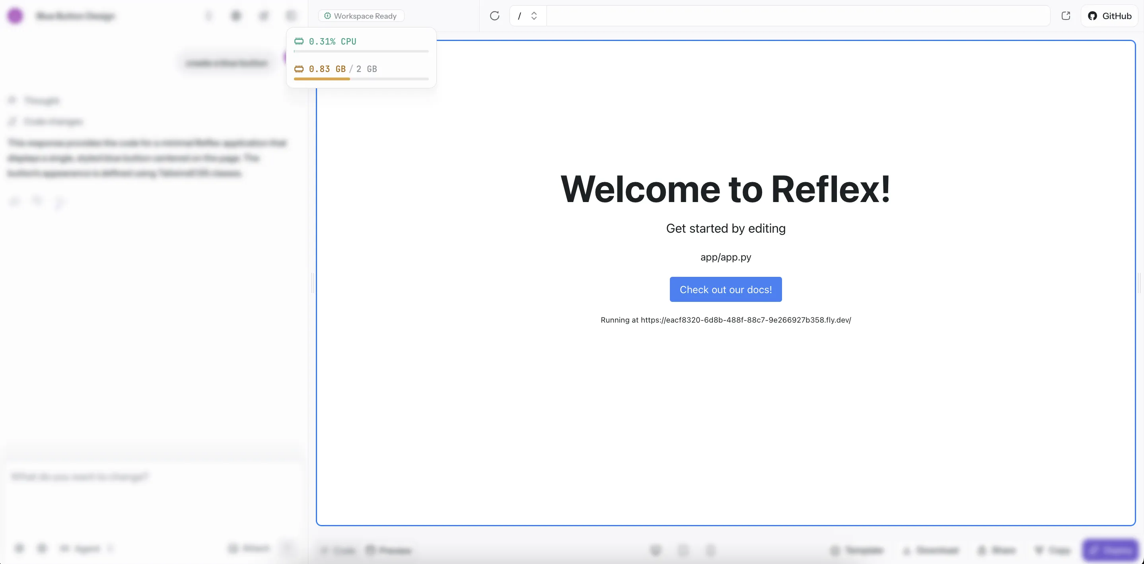Click the orange memory chip icon
Screen dimensions: 1144x564
[299, 69]
